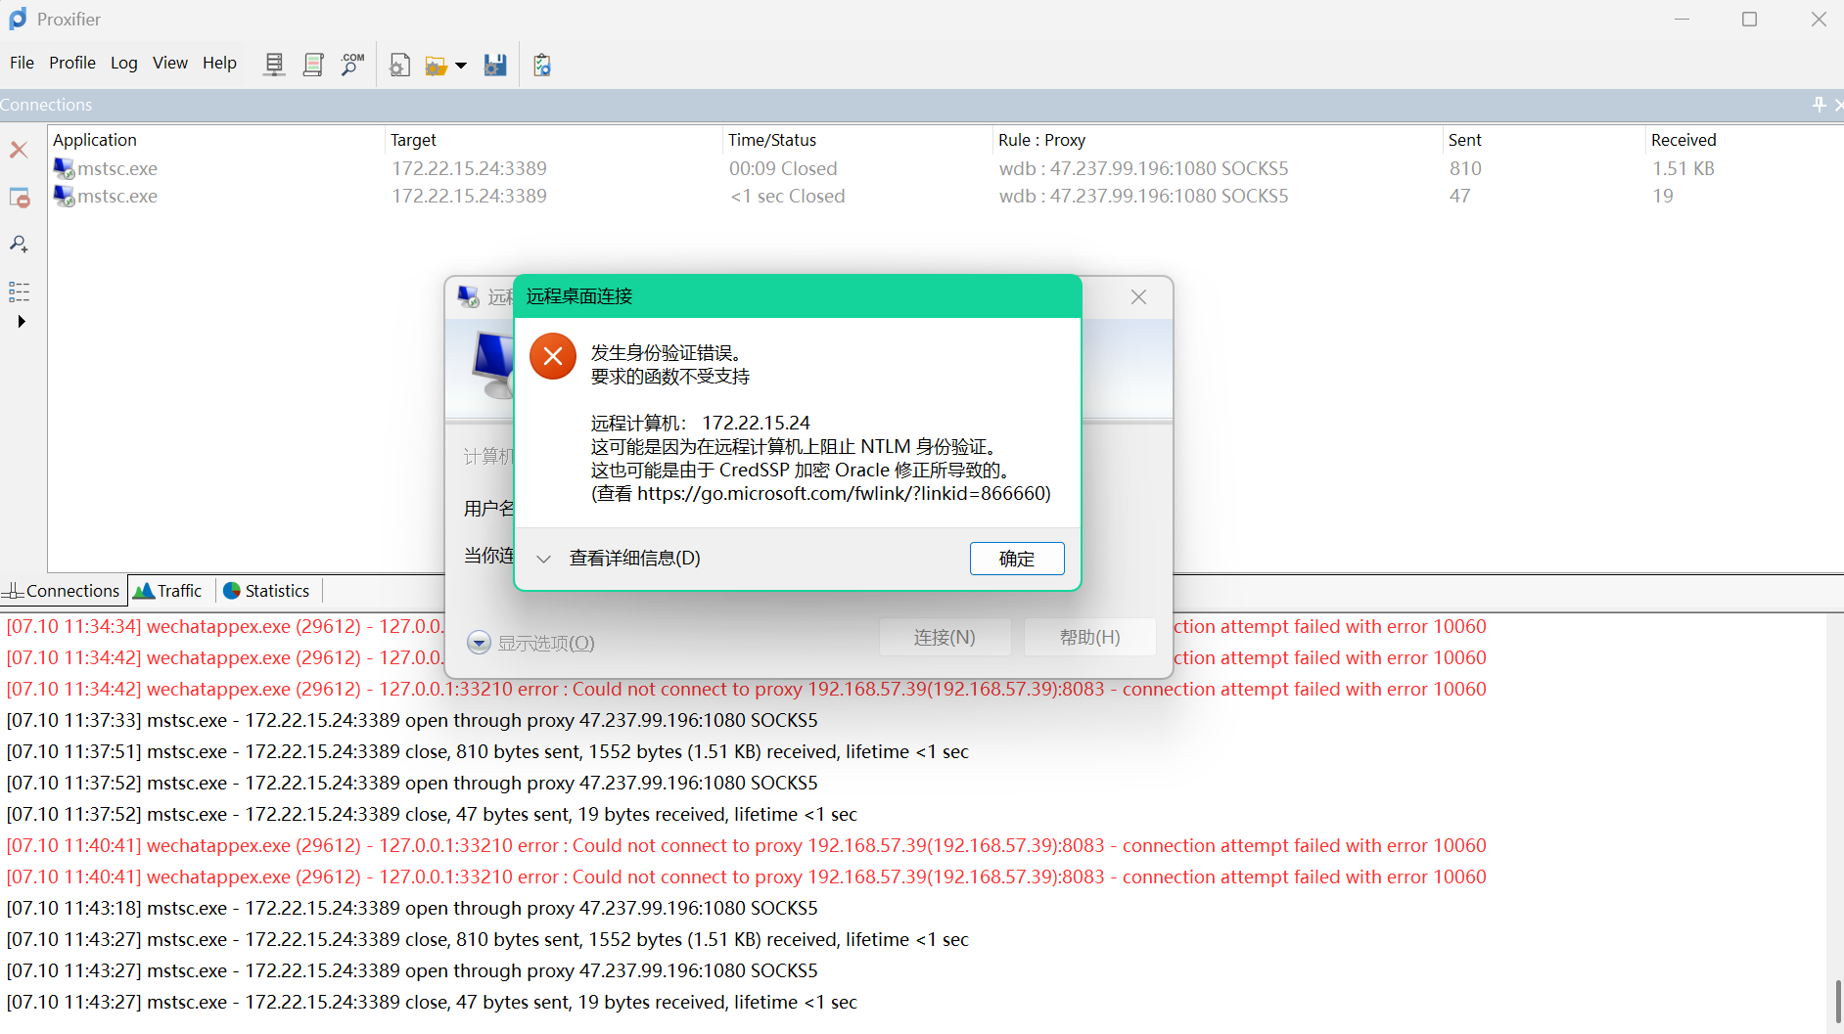The height and width of the screenshot is (1034, 1844).
Task: Click the sent value '810' cell
Action: [x=1465, y=168]
